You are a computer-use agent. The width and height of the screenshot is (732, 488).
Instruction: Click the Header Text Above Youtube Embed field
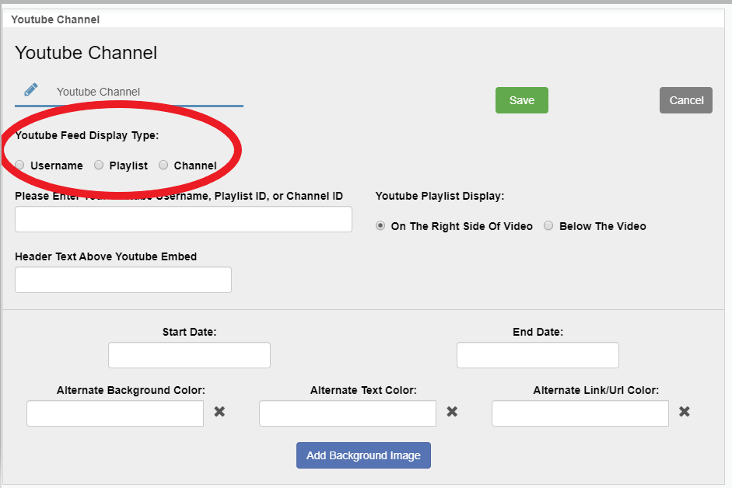pyautogui.click(x=123, y=280)
